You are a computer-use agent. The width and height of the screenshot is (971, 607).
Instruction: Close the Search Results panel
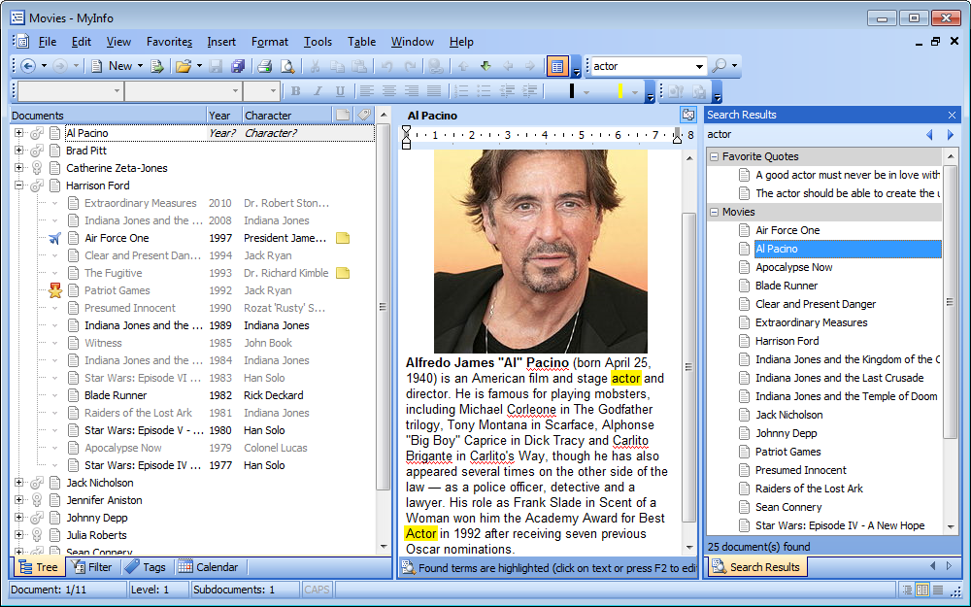(952, 115)
